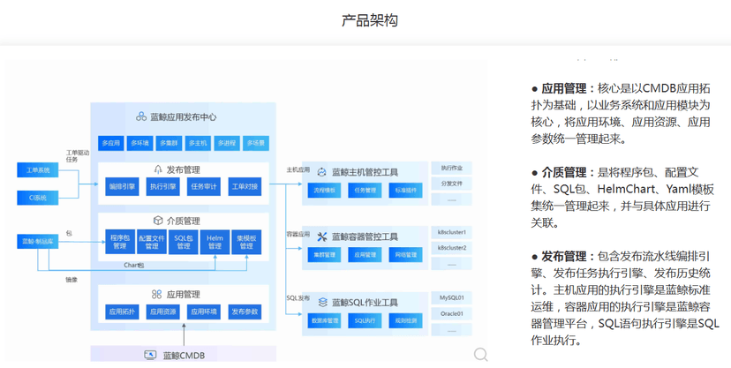Select the 多集群 tag
The width and height of the screenshot is (731, 368).
[169, 143]
